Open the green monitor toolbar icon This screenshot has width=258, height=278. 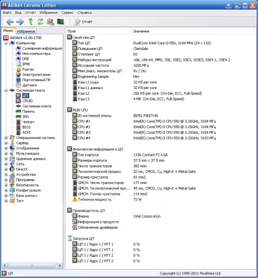(60, 22)
